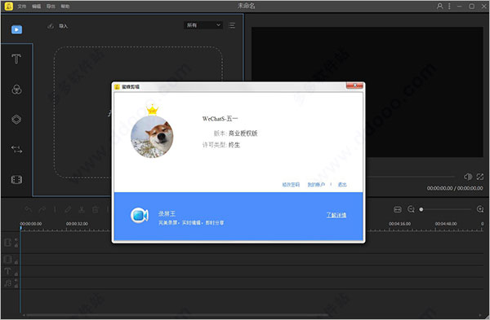Click the 00:00:00.00 / 00:00:00.00 time readout
This screenshot has height=320, width=490.
(x=455, y=188)
